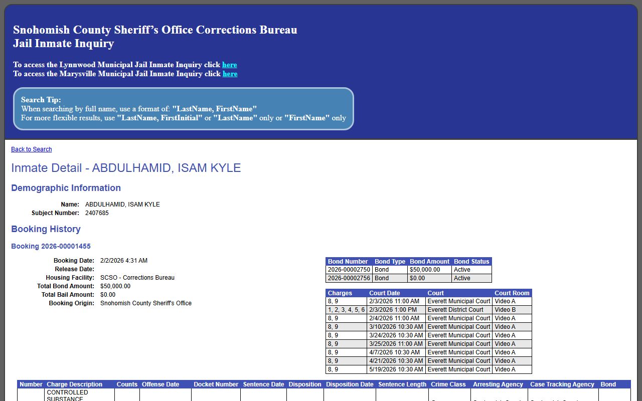Select court date 4/7/2026 10:30 AM
Image resolution: width=642 pixels, height=401 pixels.
(x=396, y=352)
